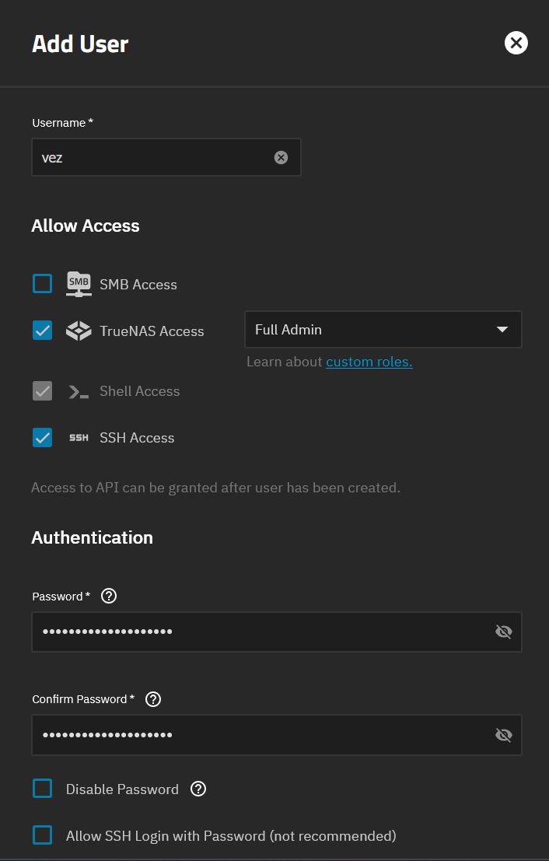
Task: Open the Password help tooltip icon
Action: click(x=109, y=597)
